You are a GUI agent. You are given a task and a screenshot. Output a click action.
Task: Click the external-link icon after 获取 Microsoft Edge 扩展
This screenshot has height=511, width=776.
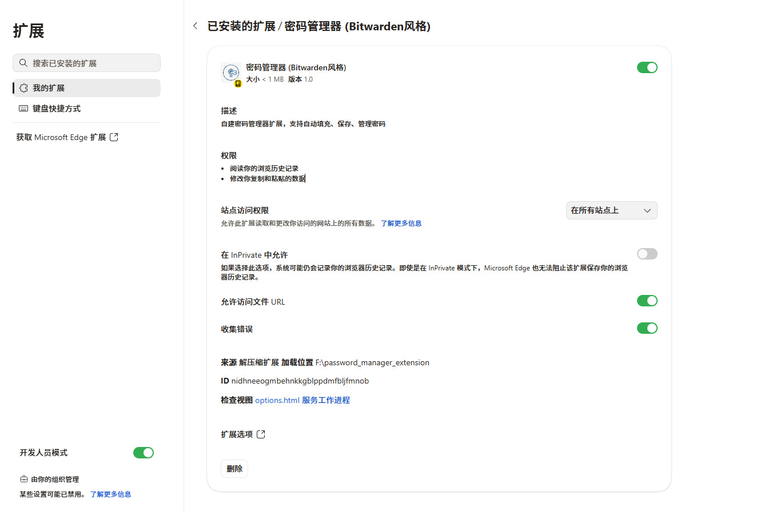114,137
